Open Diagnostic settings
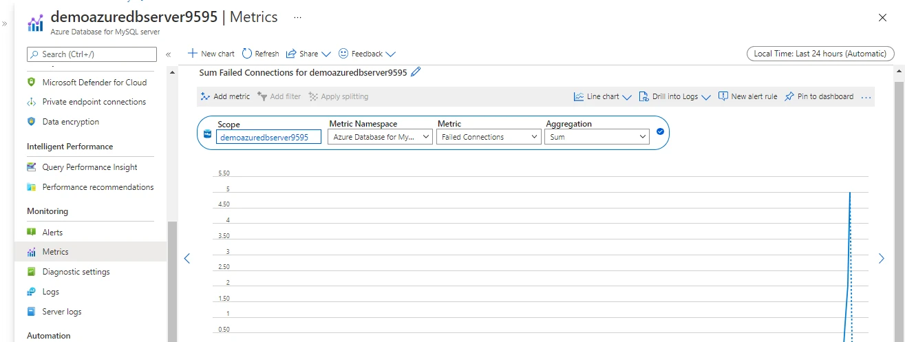 pyautogui.click(x=76, y=272)
